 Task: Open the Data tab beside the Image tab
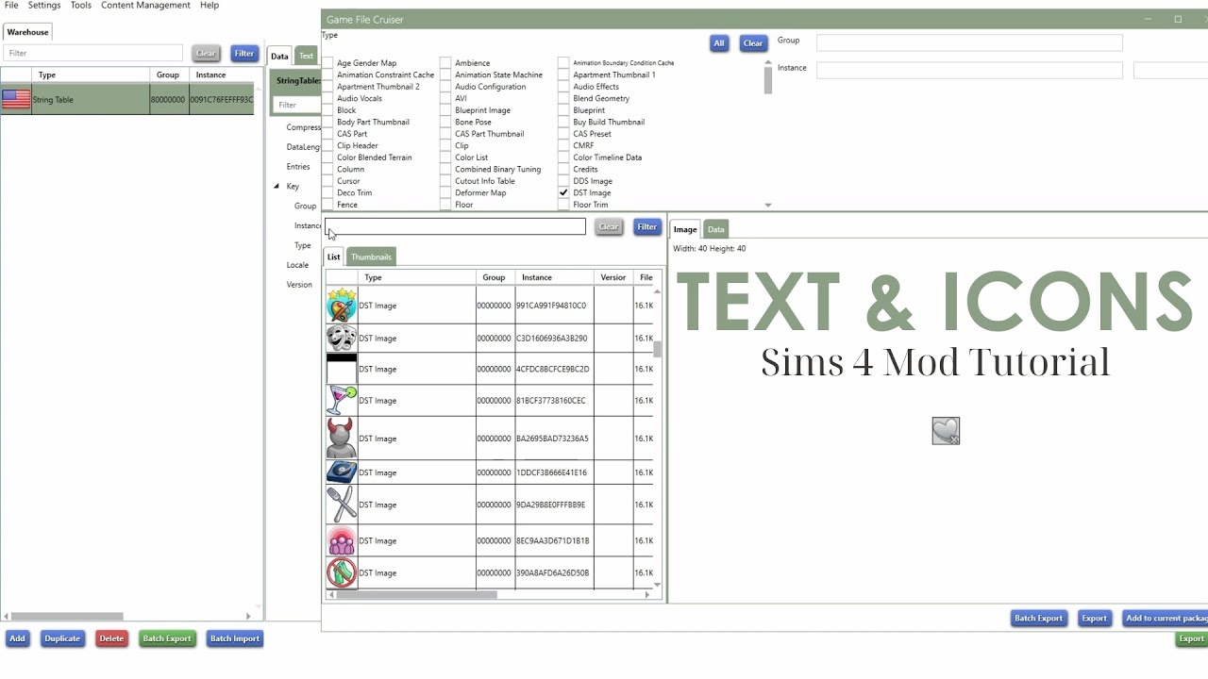click(716, 229)
